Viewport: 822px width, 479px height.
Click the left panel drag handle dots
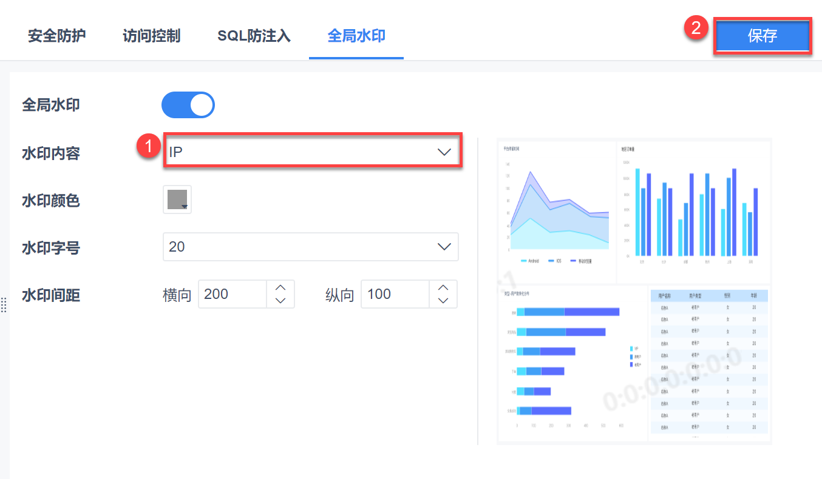pos(4,305)
